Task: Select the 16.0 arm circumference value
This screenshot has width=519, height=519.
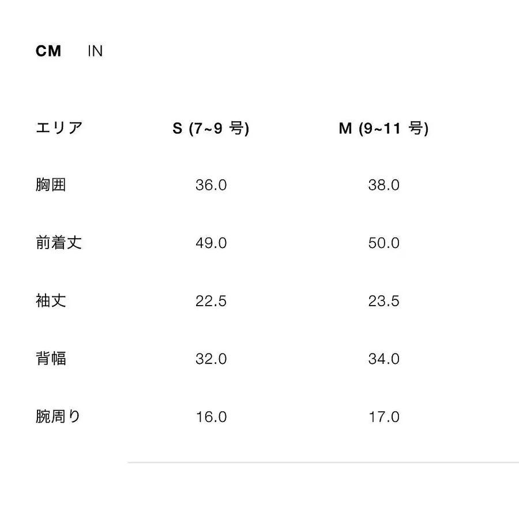Action: [211, 416]
